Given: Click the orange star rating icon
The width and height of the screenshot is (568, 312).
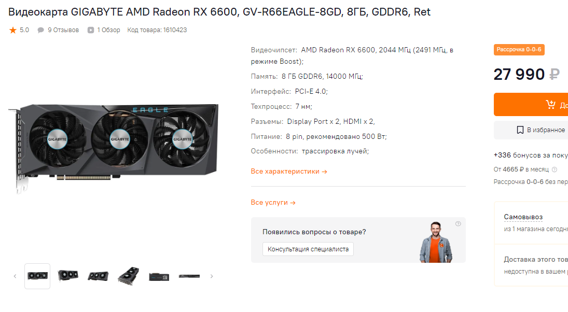Looking at the screenshot, I should [x=13, y=30].
